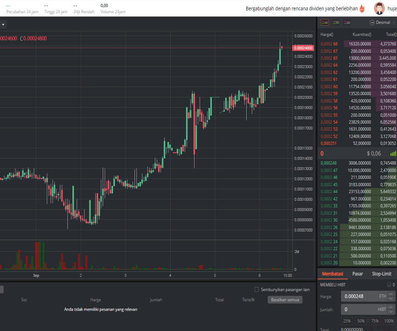397x331 pixels.
Task: Click the $ 0,06 last price value
Action: pyautogui.click(x=374, y=154)
